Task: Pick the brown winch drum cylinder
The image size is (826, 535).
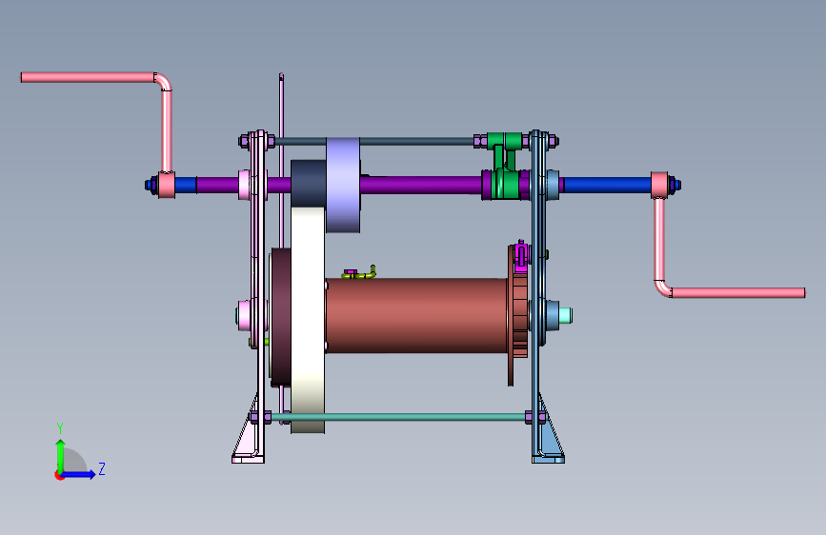Action: tap(416, 315)
